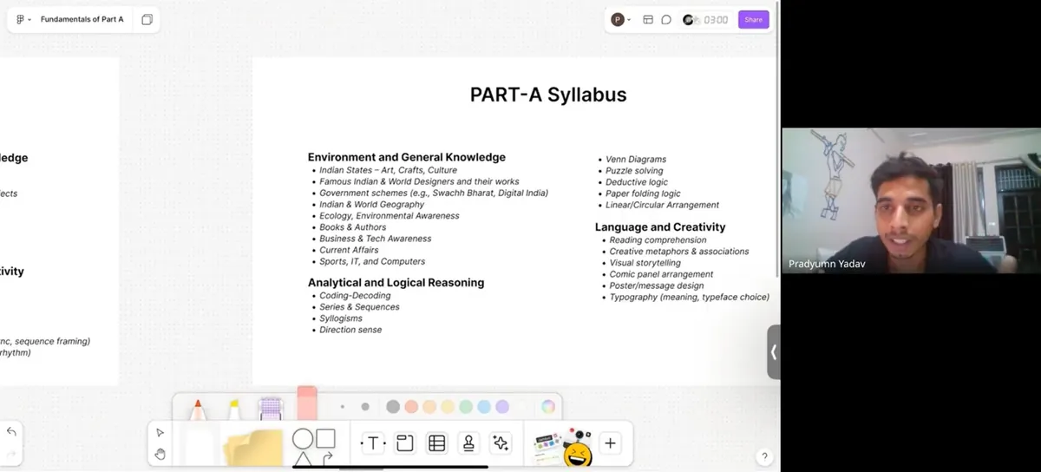The image size is (1041, 472).
Task: Select the yellow sticky note tool
Action: coord(253,447)
